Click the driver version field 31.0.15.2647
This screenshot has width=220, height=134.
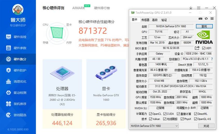180,86
